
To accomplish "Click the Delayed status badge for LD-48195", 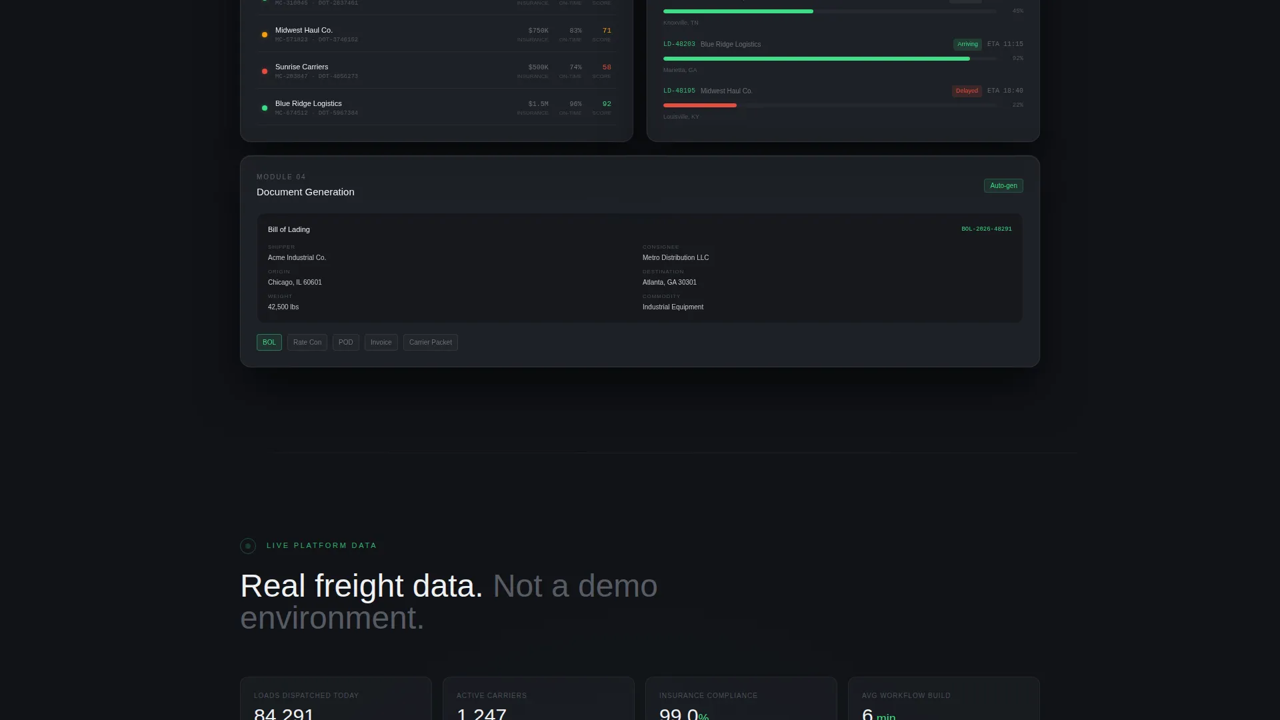I will pyautogui.click(x=967, y=91).
